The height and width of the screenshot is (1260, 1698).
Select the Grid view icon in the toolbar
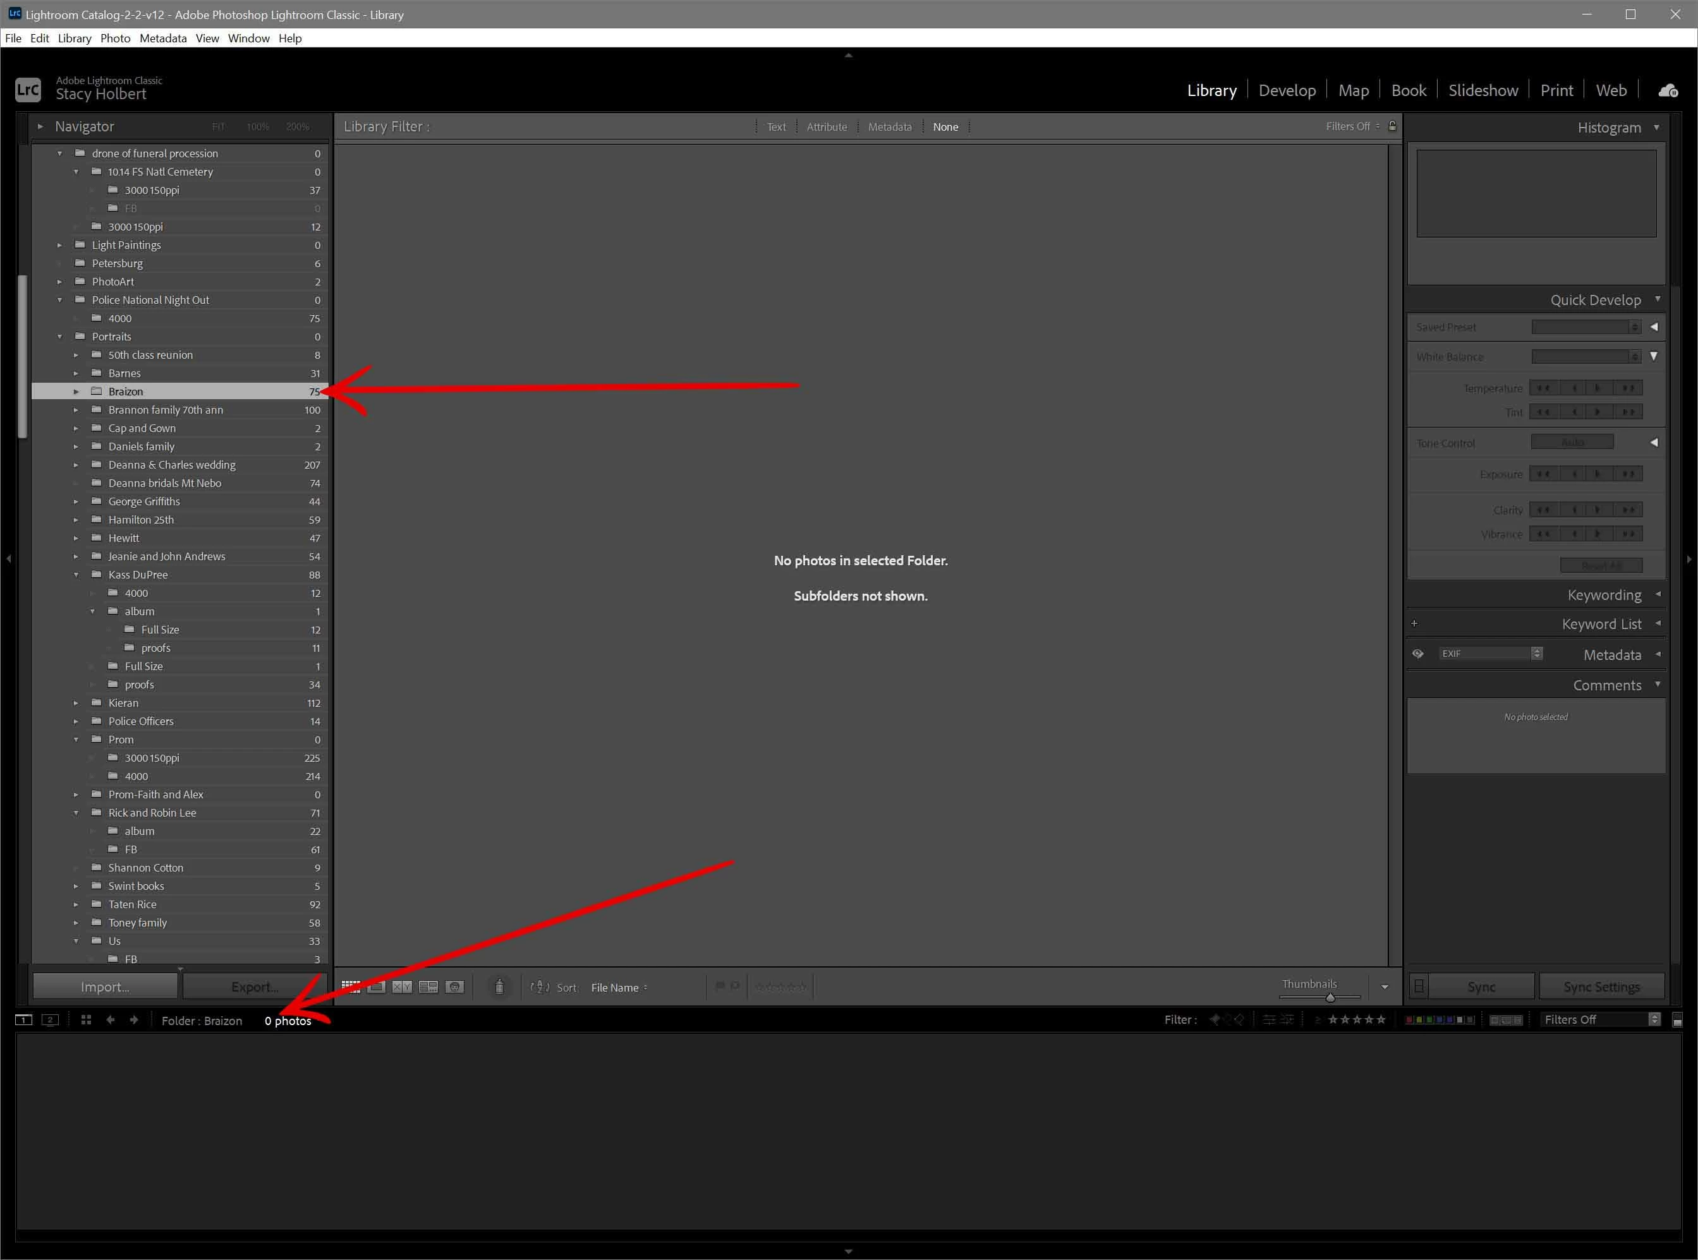click(353, 987)
